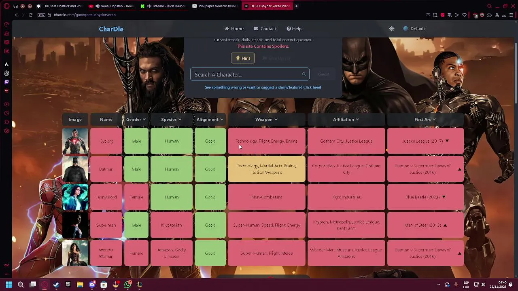
Task: Toggle the sun light/dark theme icon
Action: (392, 29)
